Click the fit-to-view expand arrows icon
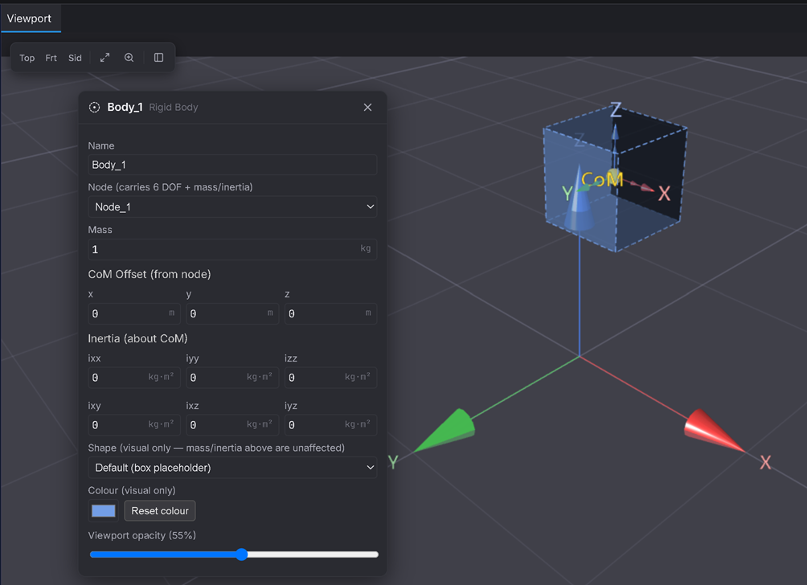This screenshot has height=585, width=807. [105, 58]
